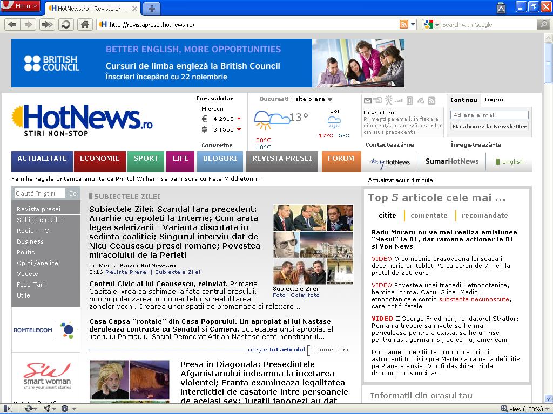Click 'citește tot articolul' link
The image size is (553, 414).
276,349
